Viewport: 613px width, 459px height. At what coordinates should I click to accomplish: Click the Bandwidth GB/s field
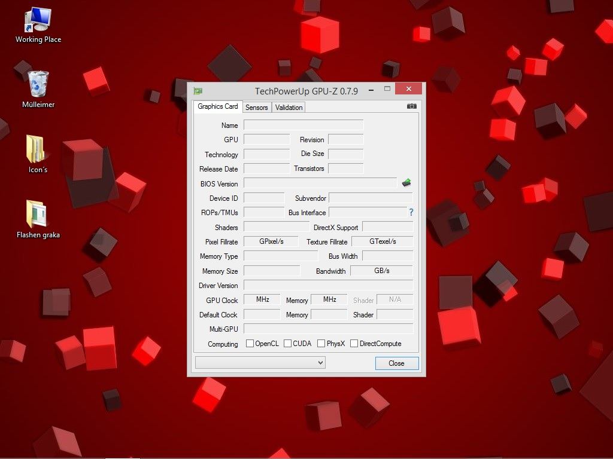(x=381, y=271)
